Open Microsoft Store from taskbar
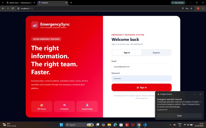Viewport: 206px width, 128px height. [121, 125]
